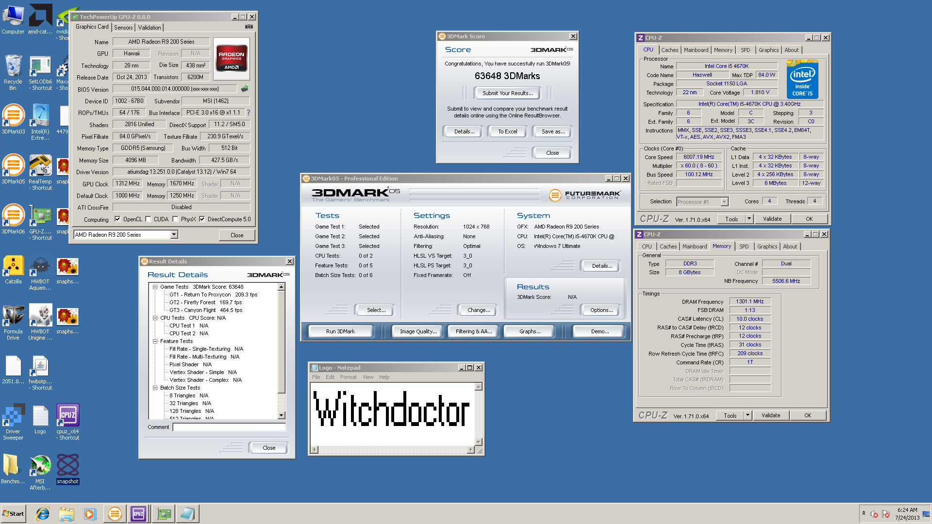The image size is (932, 524).
Task: Open the Tools dropdown arrow in CPU-Z Memory window
Action: 747,416
